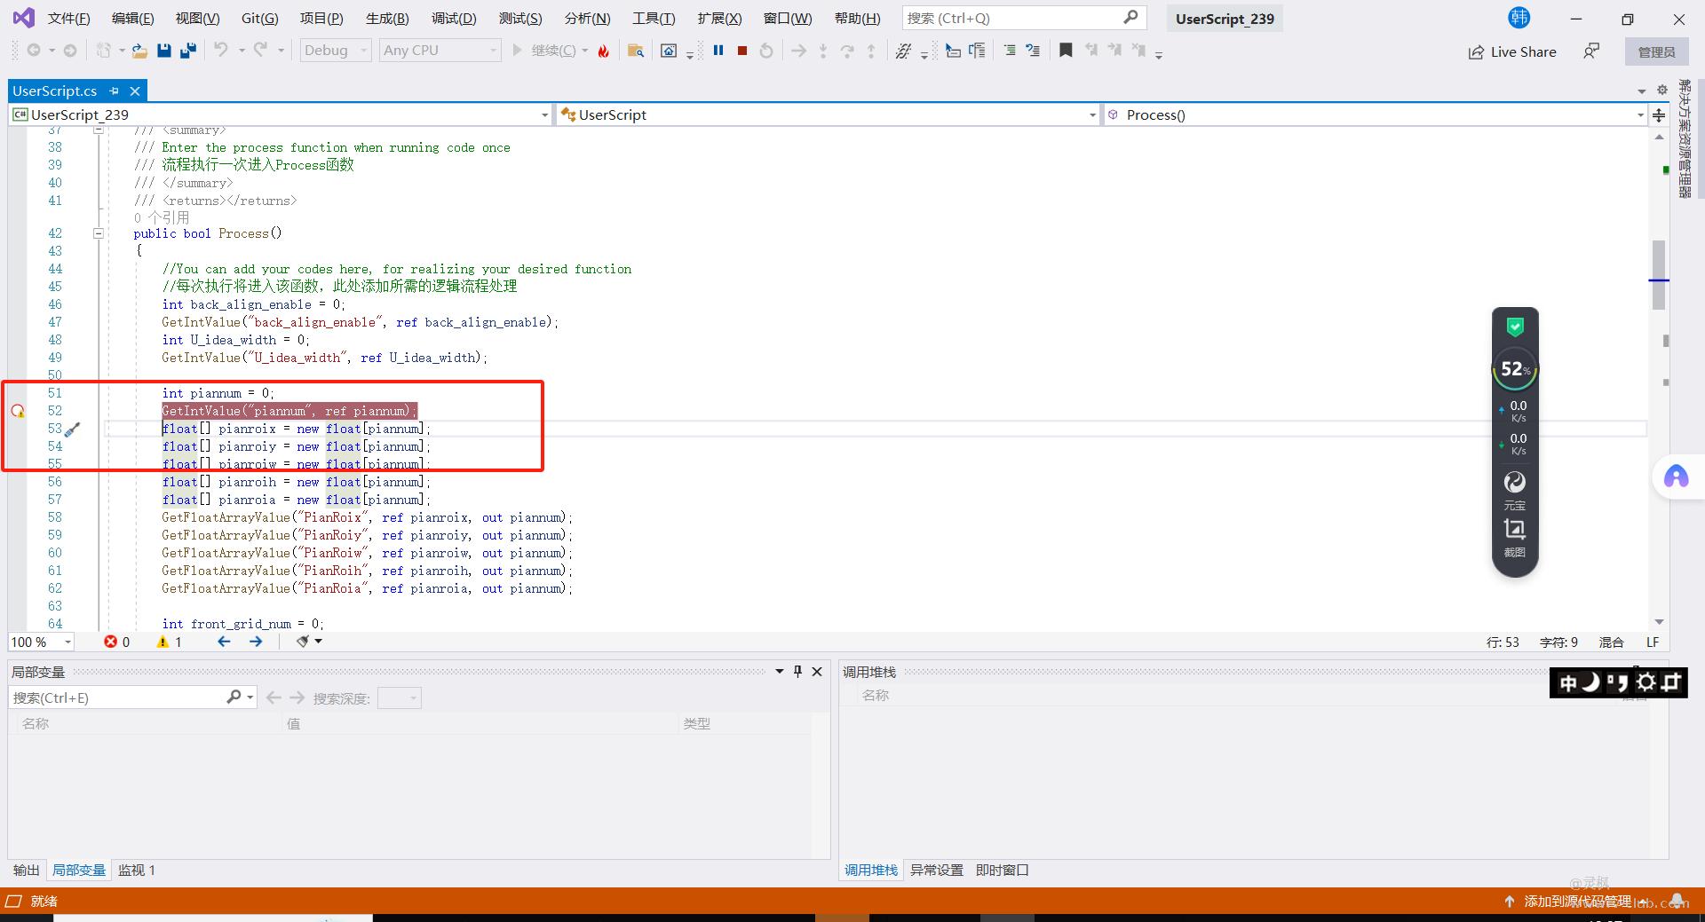The image size is (1705, 922).
Task: Go to previous issue arrow
Action: coord(224,642)
